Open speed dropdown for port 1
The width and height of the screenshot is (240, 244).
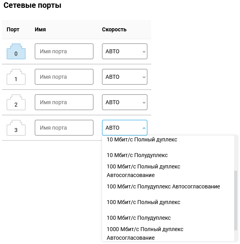125,77
